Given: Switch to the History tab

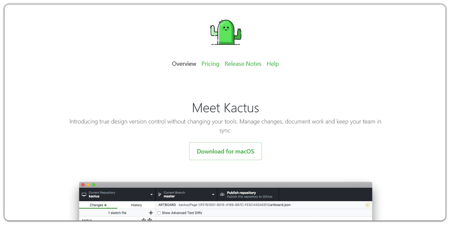Looking at the screenshot, I should click(136, 205).
